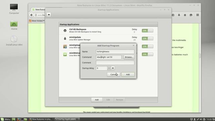Select the Ctrl Alt Backspace entry text
The height and width of the screenshot is (121, 215).
(x=85, y=31)
